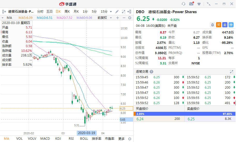Click the 总市值 value 3.050亿
The height and width of the screenshot is (142, 237).
click(x=161, y=53)
